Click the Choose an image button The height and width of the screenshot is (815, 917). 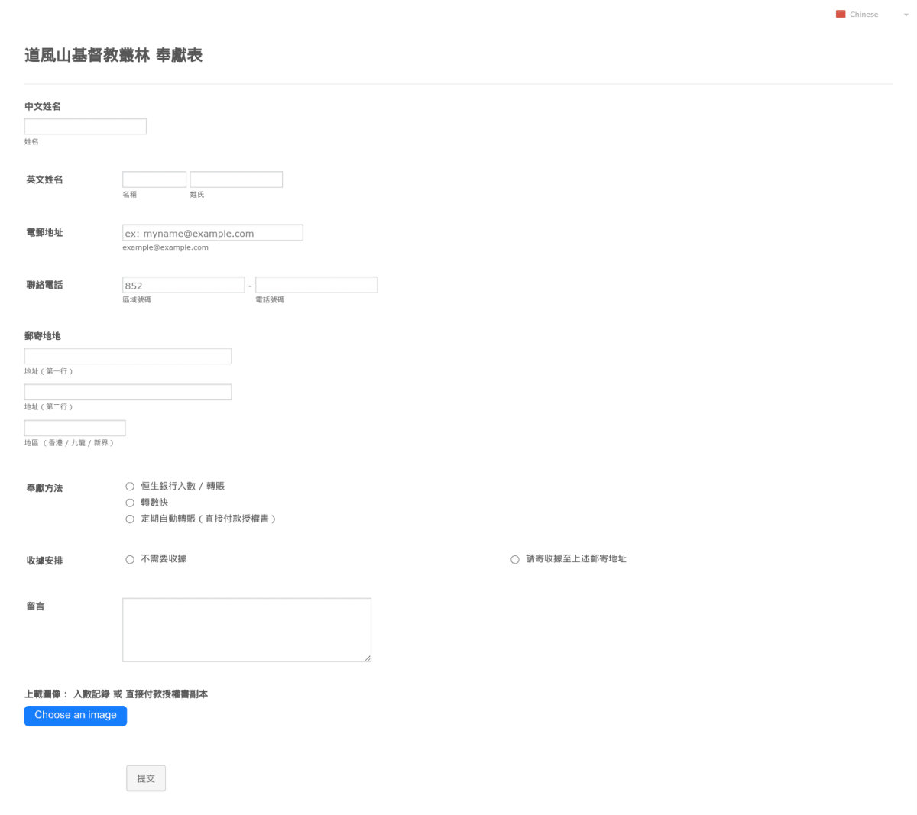coord(75,716)
